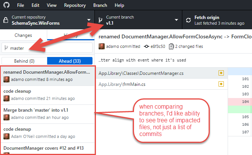Click the changed files icon
252x155 pixels.
coord(171,46)
